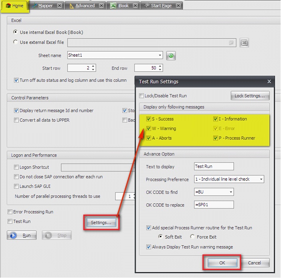Increase the Start row spinner value
The height and width of the screenshot is (278, 281).
pyautogui.click(x=93, y=66)
